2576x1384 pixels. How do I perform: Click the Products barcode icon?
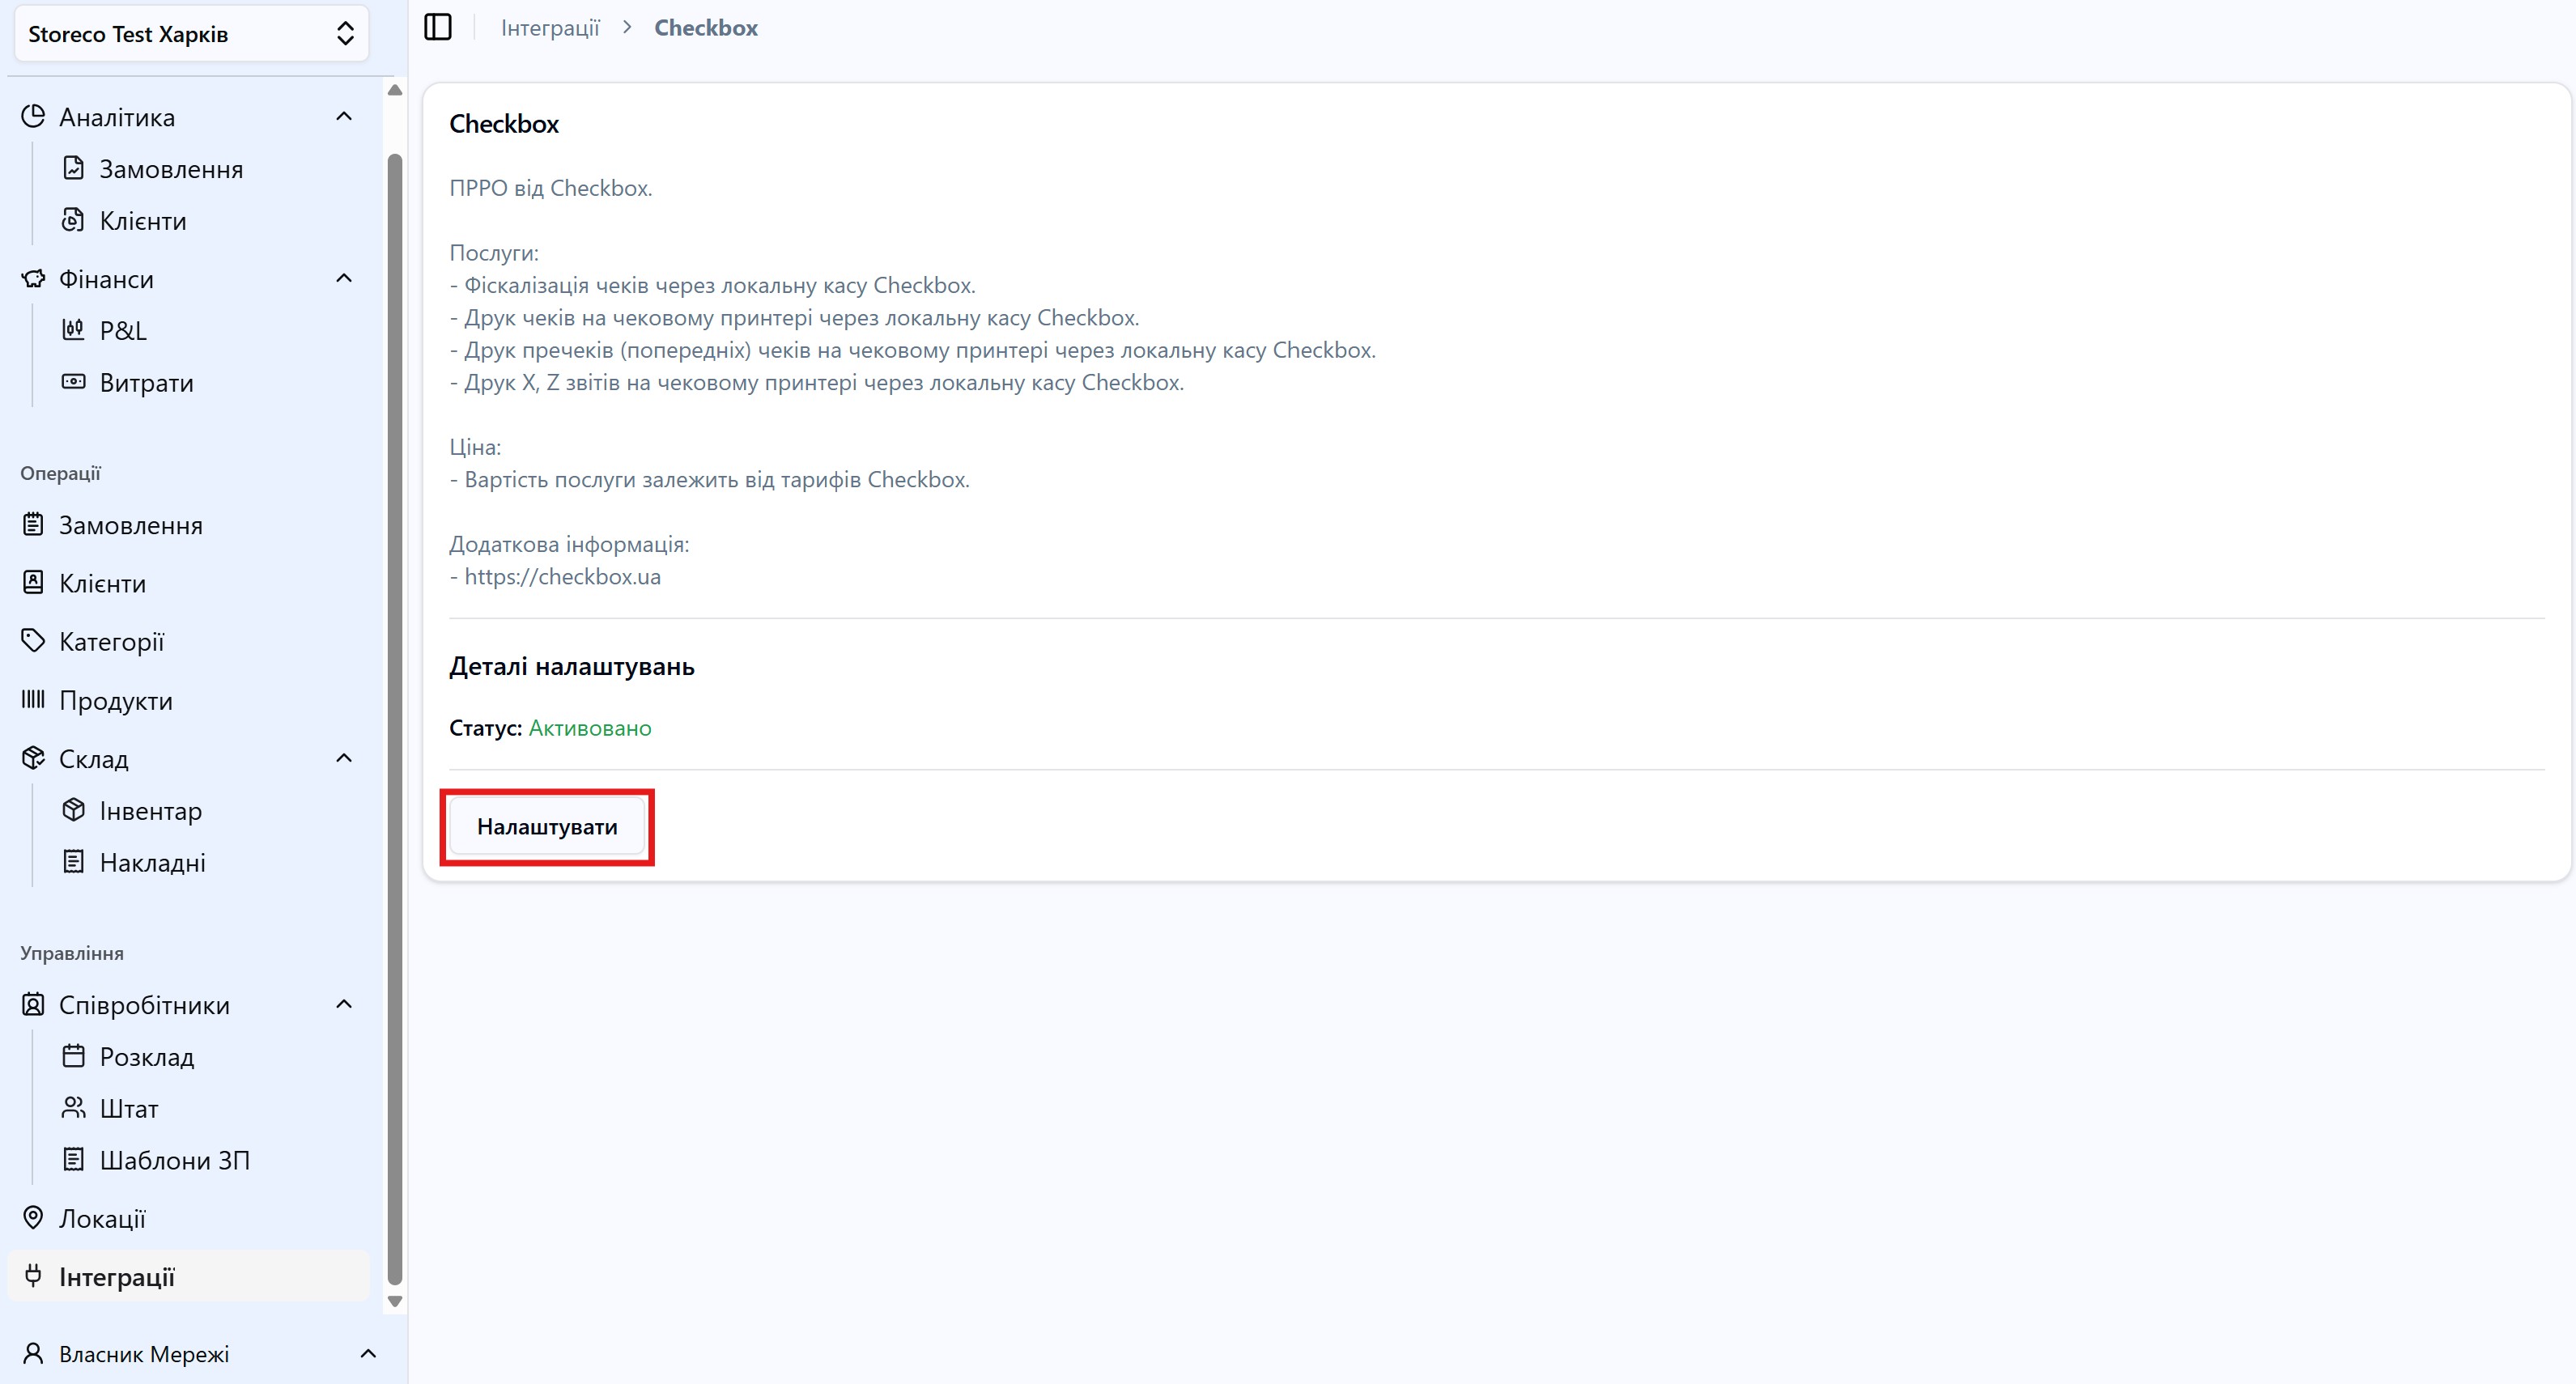point(33,699)
